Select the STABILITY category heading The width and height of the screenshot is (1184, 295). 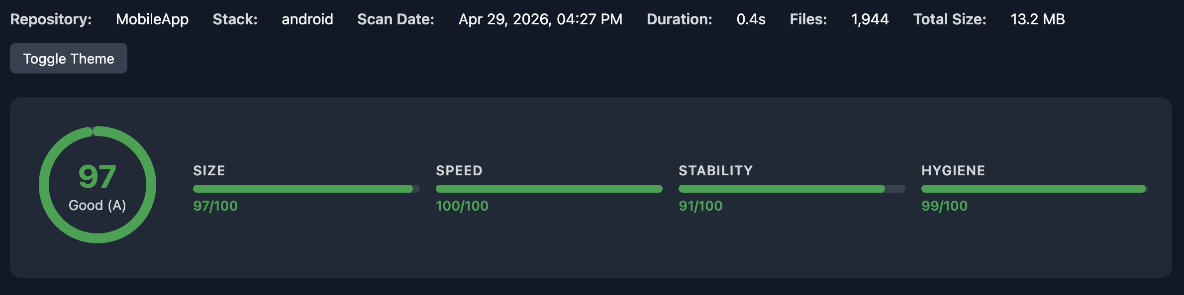pyautogui.click(x=716, y=171)
